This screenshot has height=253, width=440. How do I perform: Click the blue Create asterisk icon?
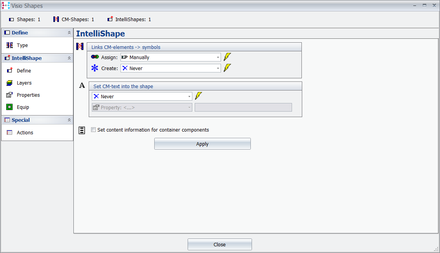click(95, 68)
